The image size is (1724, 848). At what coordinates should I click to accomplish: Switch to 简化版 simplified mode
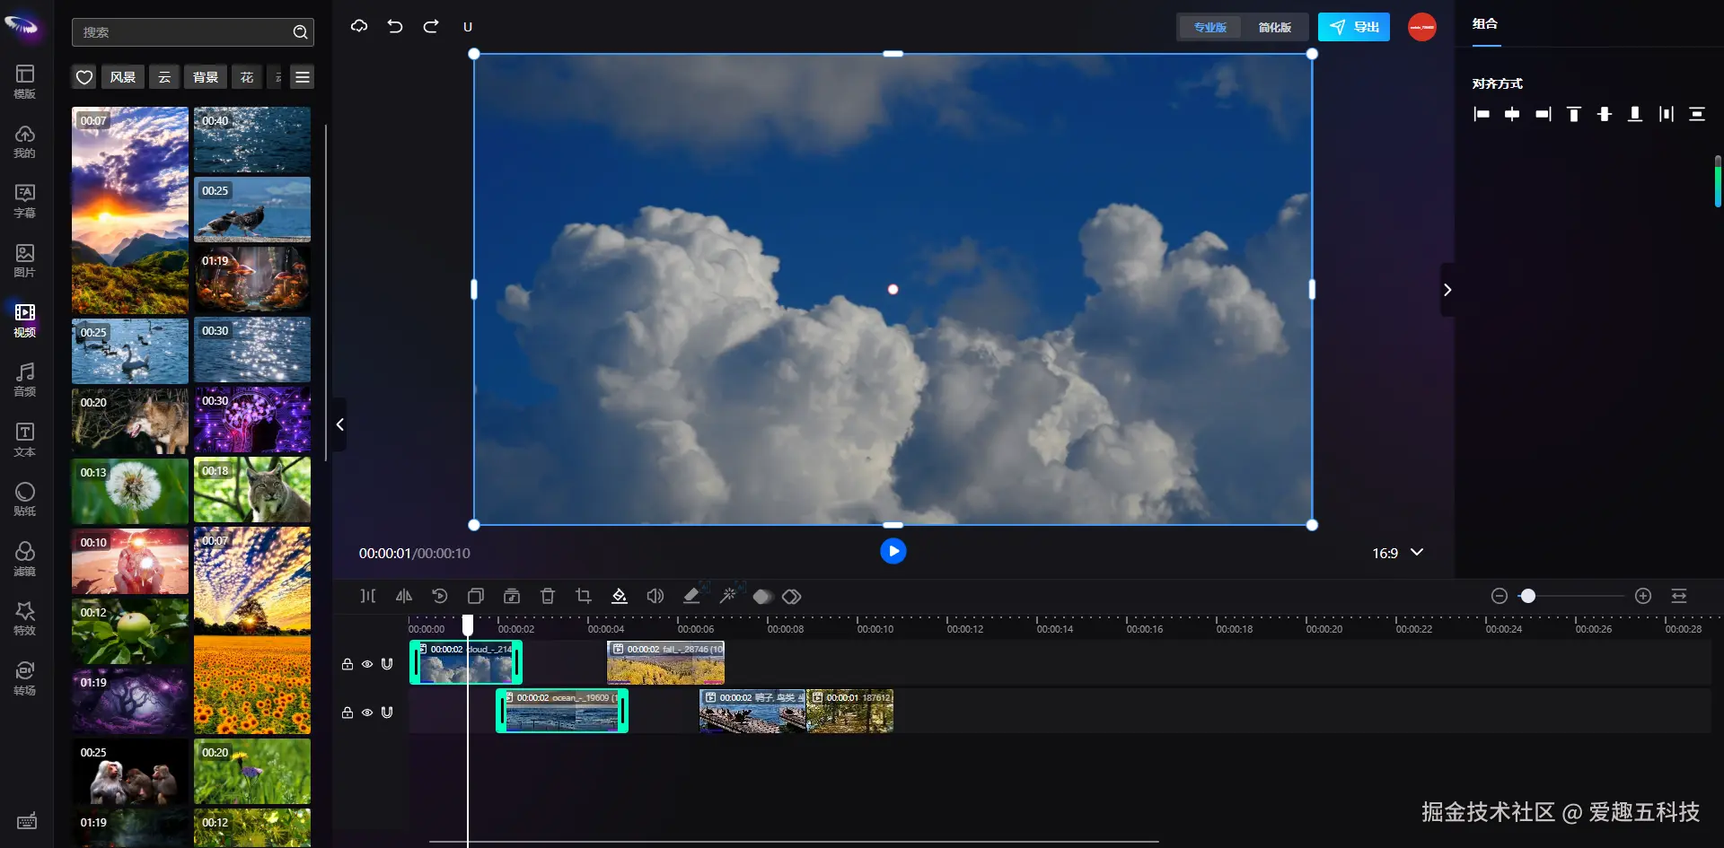click(1275, 27)
